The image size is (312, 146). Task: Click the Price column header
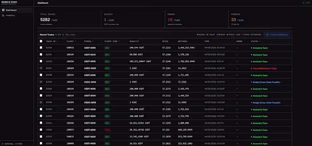165,41
